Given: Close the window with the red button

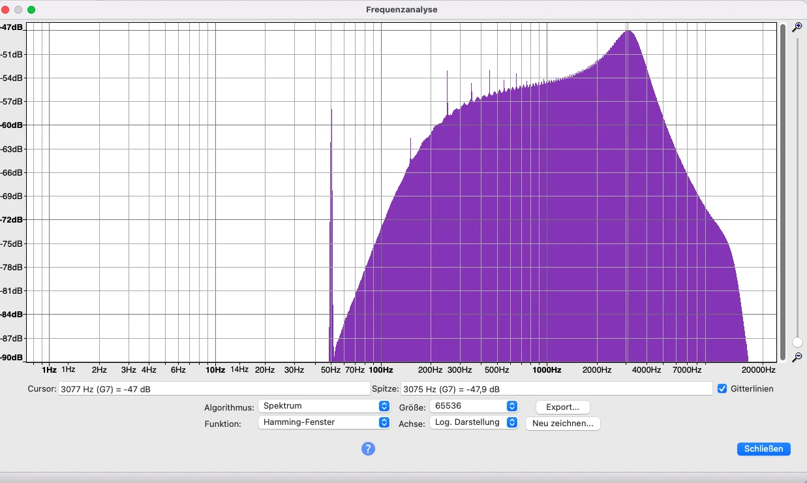Looking at the screenshot, I should [6, 10].
